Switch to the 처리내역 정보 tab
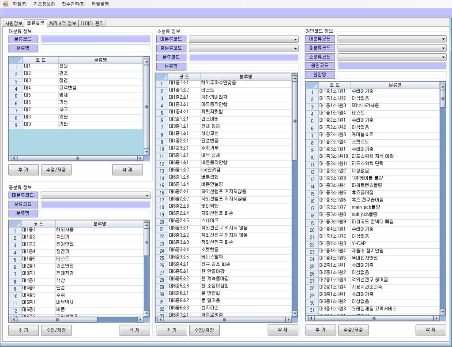Image resolution: width=452 pixels, height=347 pixels. click(62, 23)
